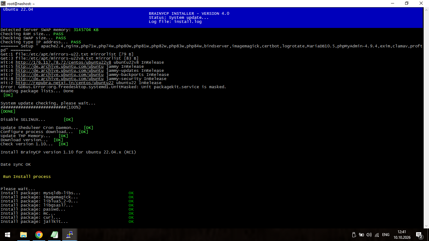This screenshot has width=429, height=241.
Task: Click the 'Ubuntu 22.04' text in the blue header
Action: [x=18, y=9]
